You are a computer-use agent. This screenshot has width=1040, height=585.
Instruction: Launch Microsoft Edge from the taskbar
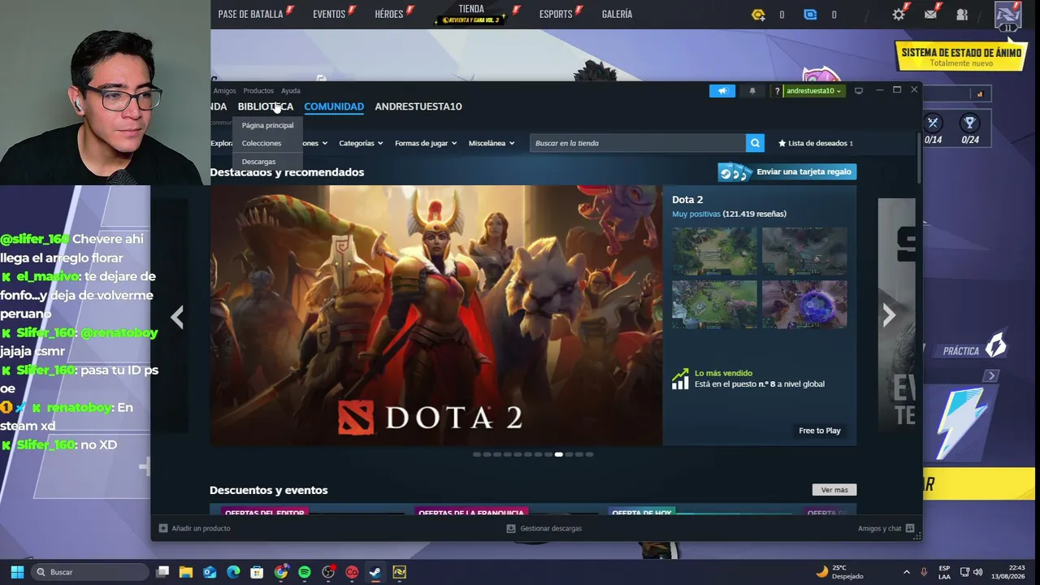(x=233, y=572)
